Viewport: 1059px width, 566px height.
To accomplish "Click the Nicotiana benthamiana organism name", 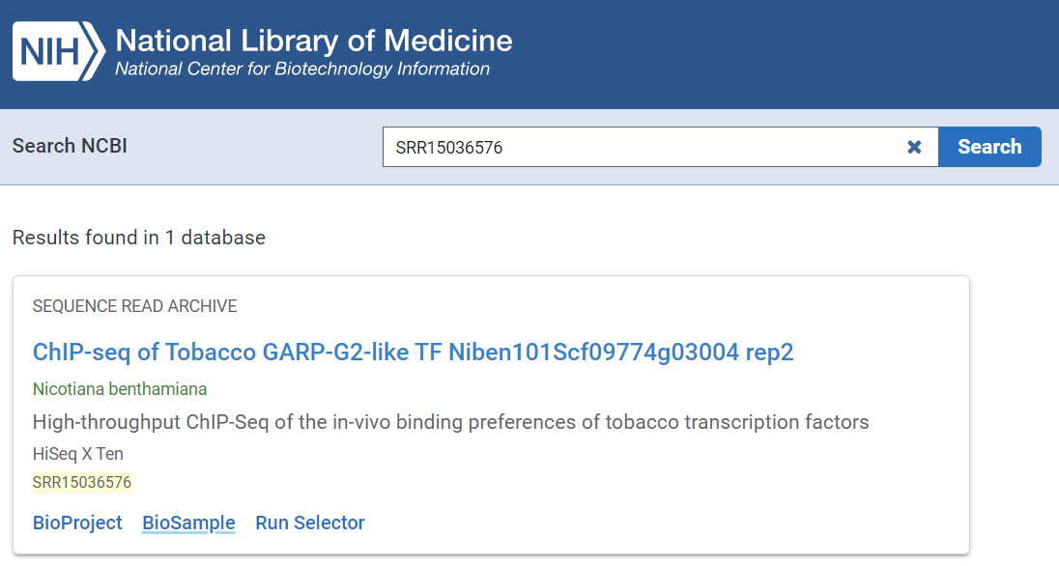I will coord(120,389).
